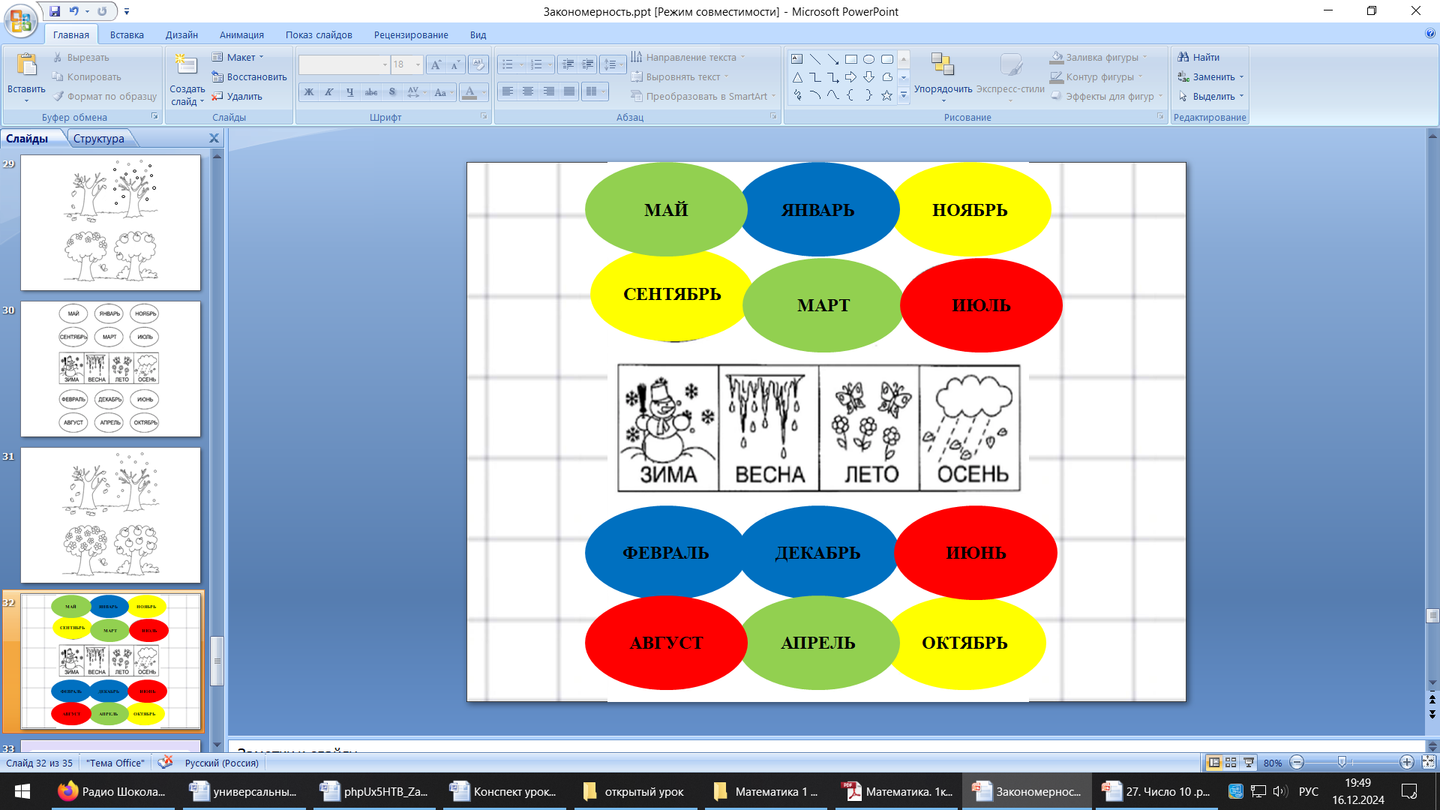Click the Delete slide (Удалить) icon

[217, 96]
